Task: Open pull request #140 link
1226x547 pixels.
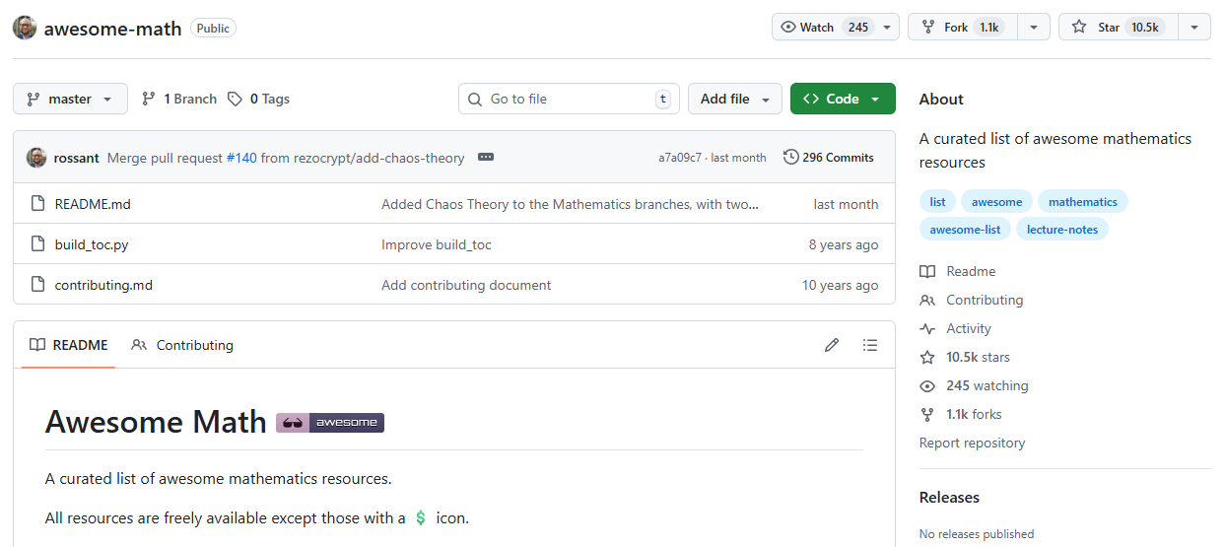Action: 241,158
